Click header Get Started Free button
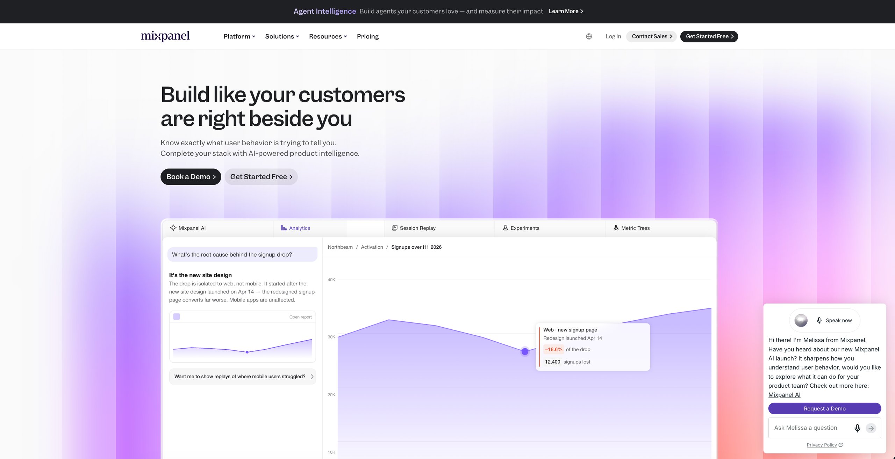 click(x=709, y=36)
